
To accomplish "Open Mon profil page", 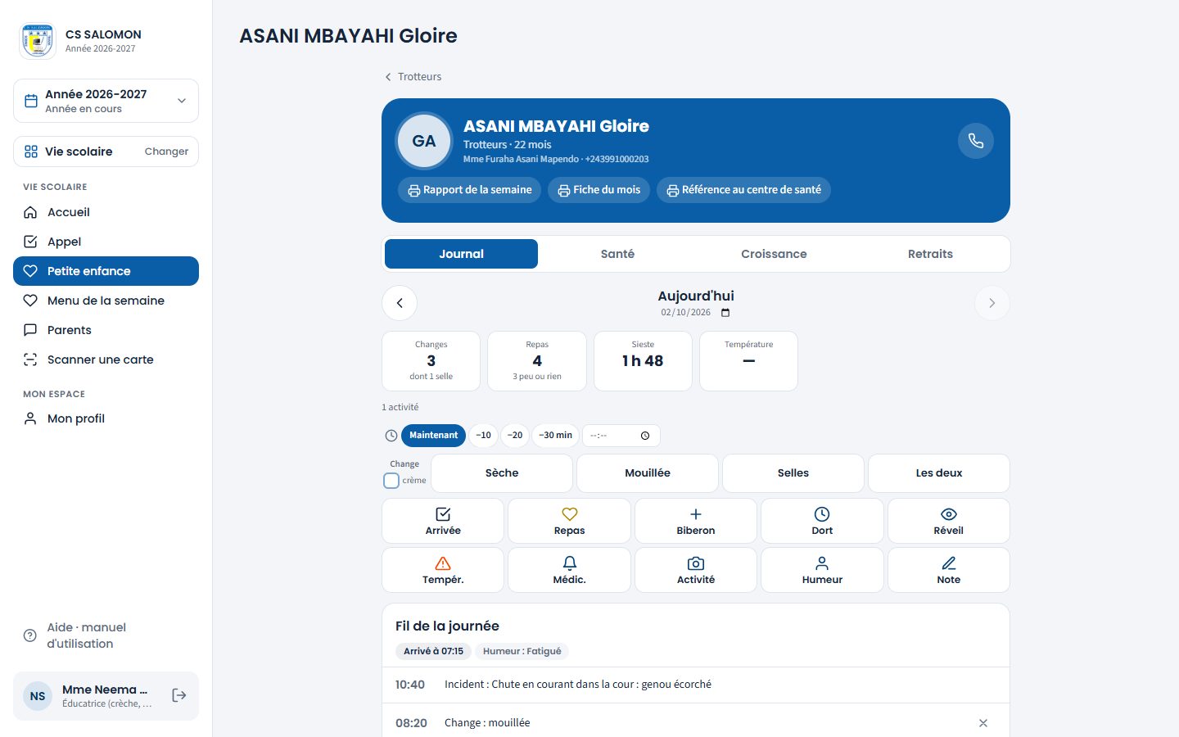I will [106, 418].
